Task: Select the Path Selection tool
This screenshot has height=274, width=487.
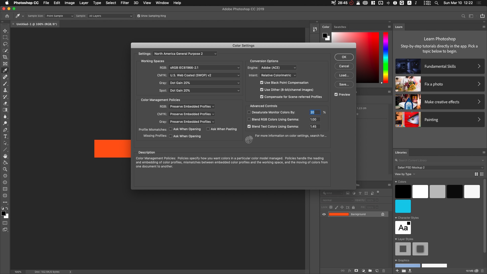Action: [5, 143]
